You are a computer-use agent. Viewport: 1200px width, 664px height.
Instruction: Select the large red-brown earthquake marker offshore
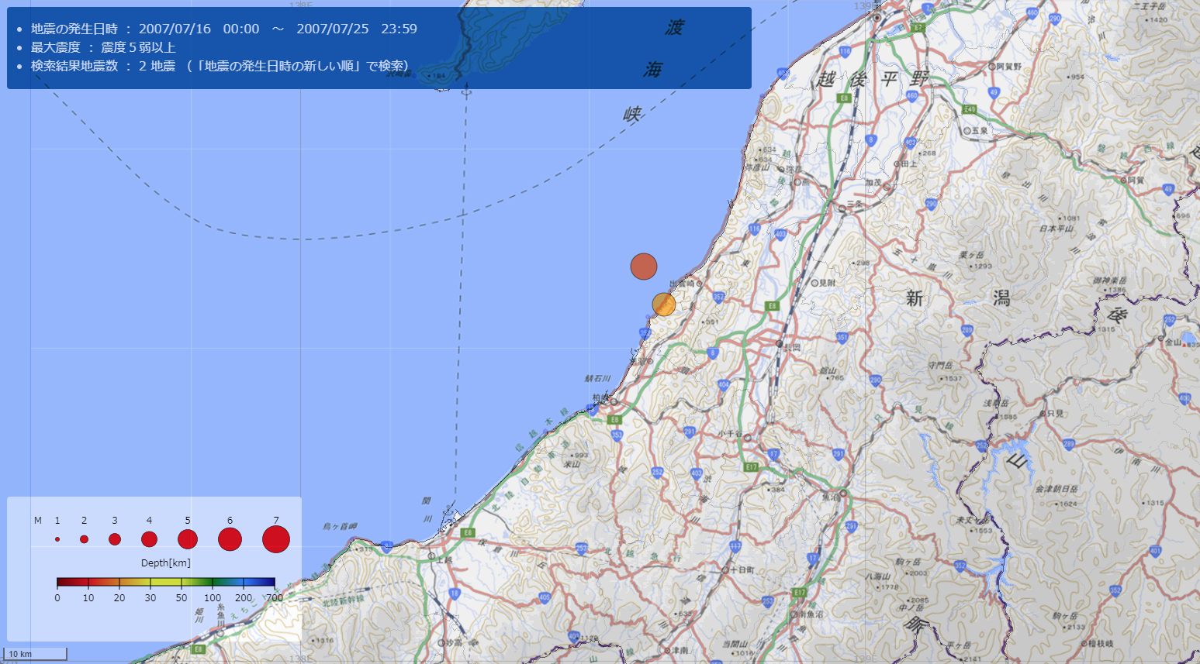[644, 267]
